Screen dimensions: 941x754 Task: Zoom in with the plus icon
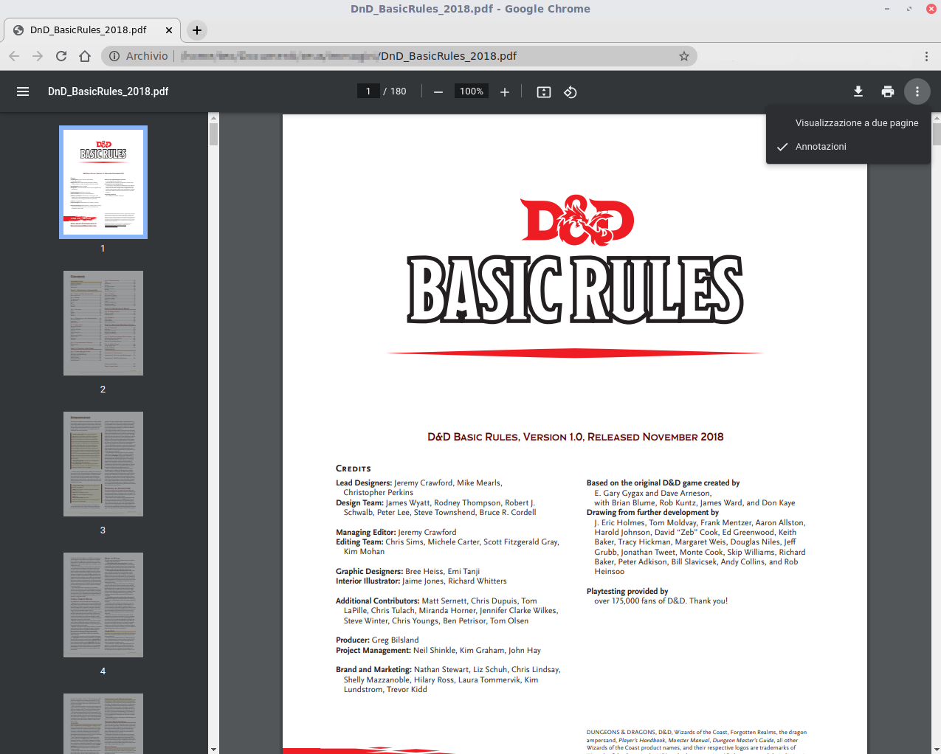coord(505,92)
